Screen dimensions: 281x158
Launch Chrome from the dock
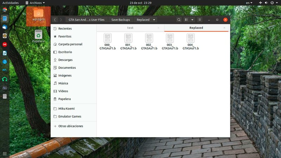[x=5, y=10]
